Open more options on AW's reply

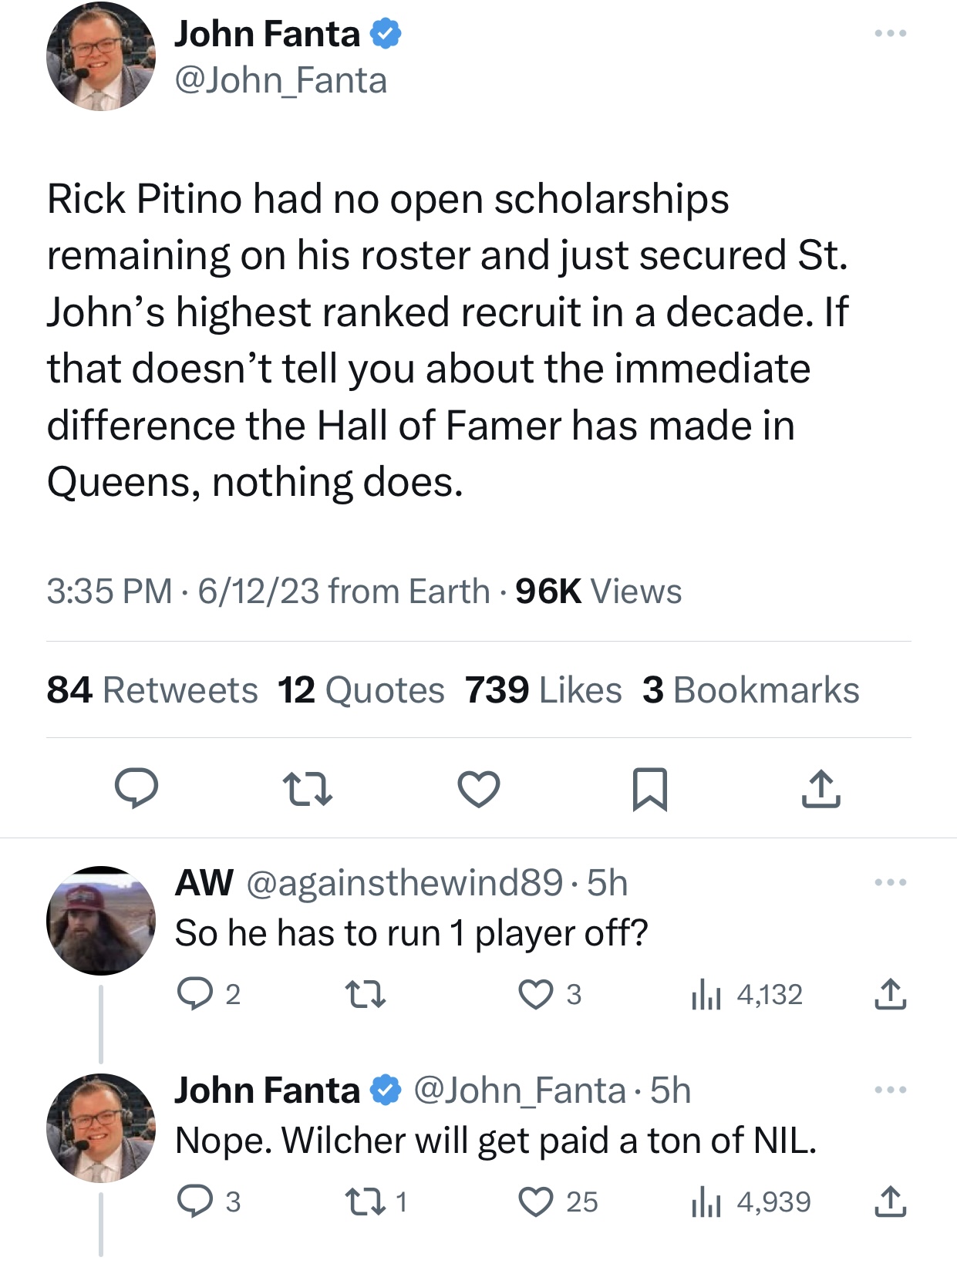pyautogui.click(x=890, y=882)
